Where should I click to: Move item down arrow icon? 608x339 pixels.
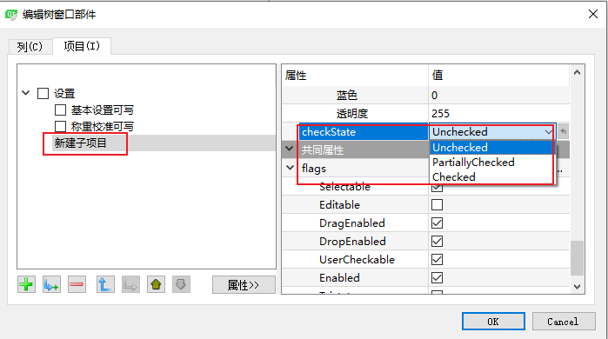click(x=181, y=285)
